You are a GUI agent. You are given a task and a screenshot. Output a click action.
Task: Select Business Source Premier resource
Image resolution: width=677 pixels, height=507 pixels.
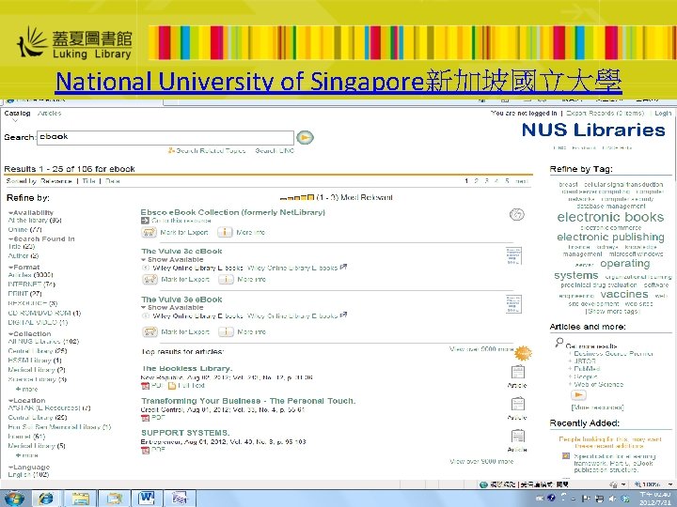pos(613,354)
